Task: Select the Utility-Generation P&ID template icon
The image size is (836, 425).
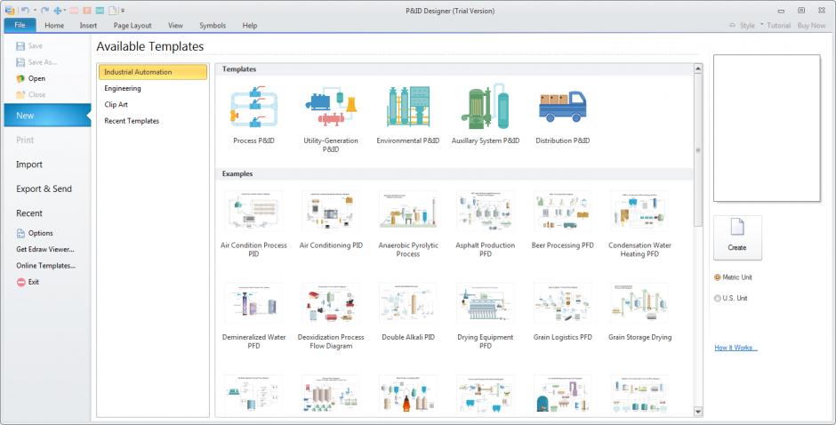Action: 331,108
